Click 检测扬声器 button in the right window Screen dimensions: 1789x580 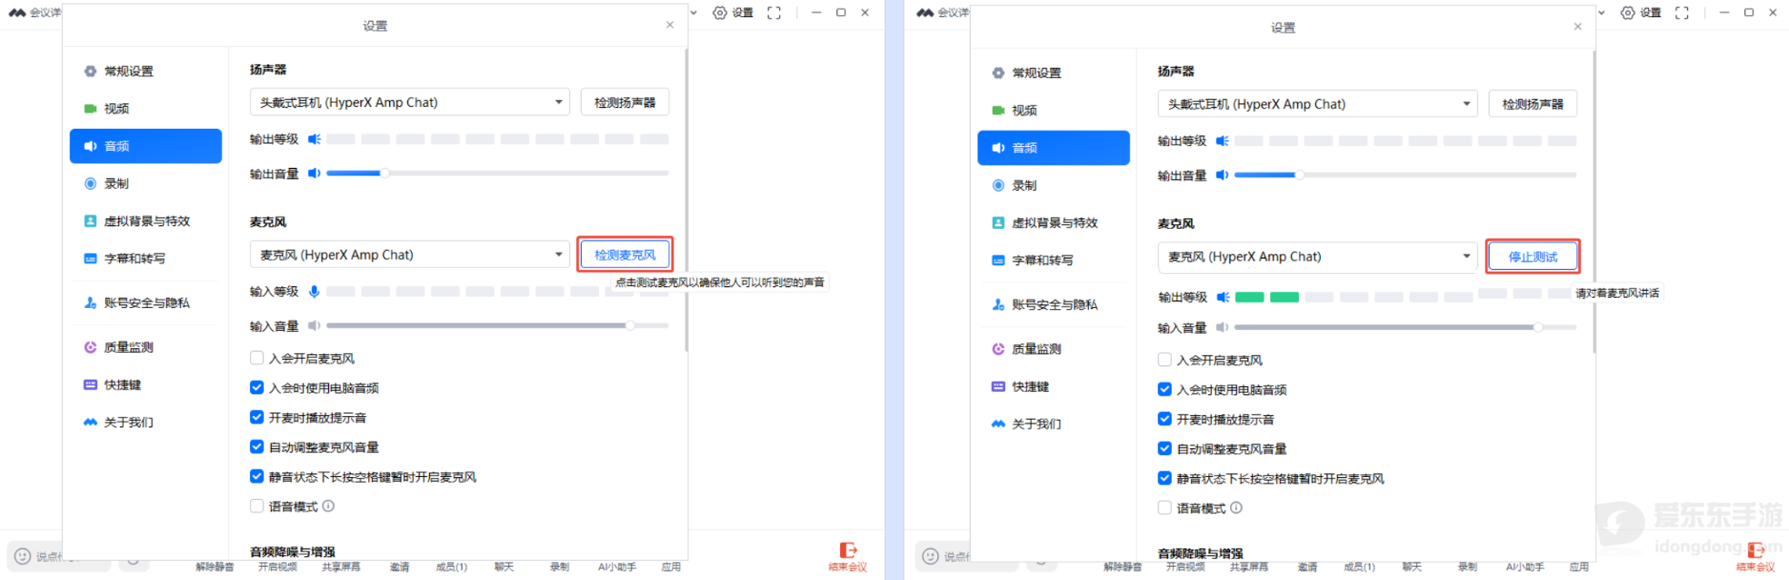pyautogui.click(x=1532, y=104)
